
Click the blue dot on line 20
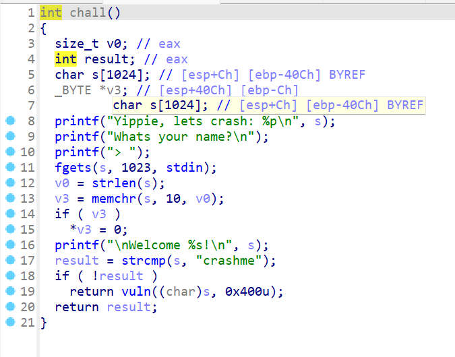point(10,307)
